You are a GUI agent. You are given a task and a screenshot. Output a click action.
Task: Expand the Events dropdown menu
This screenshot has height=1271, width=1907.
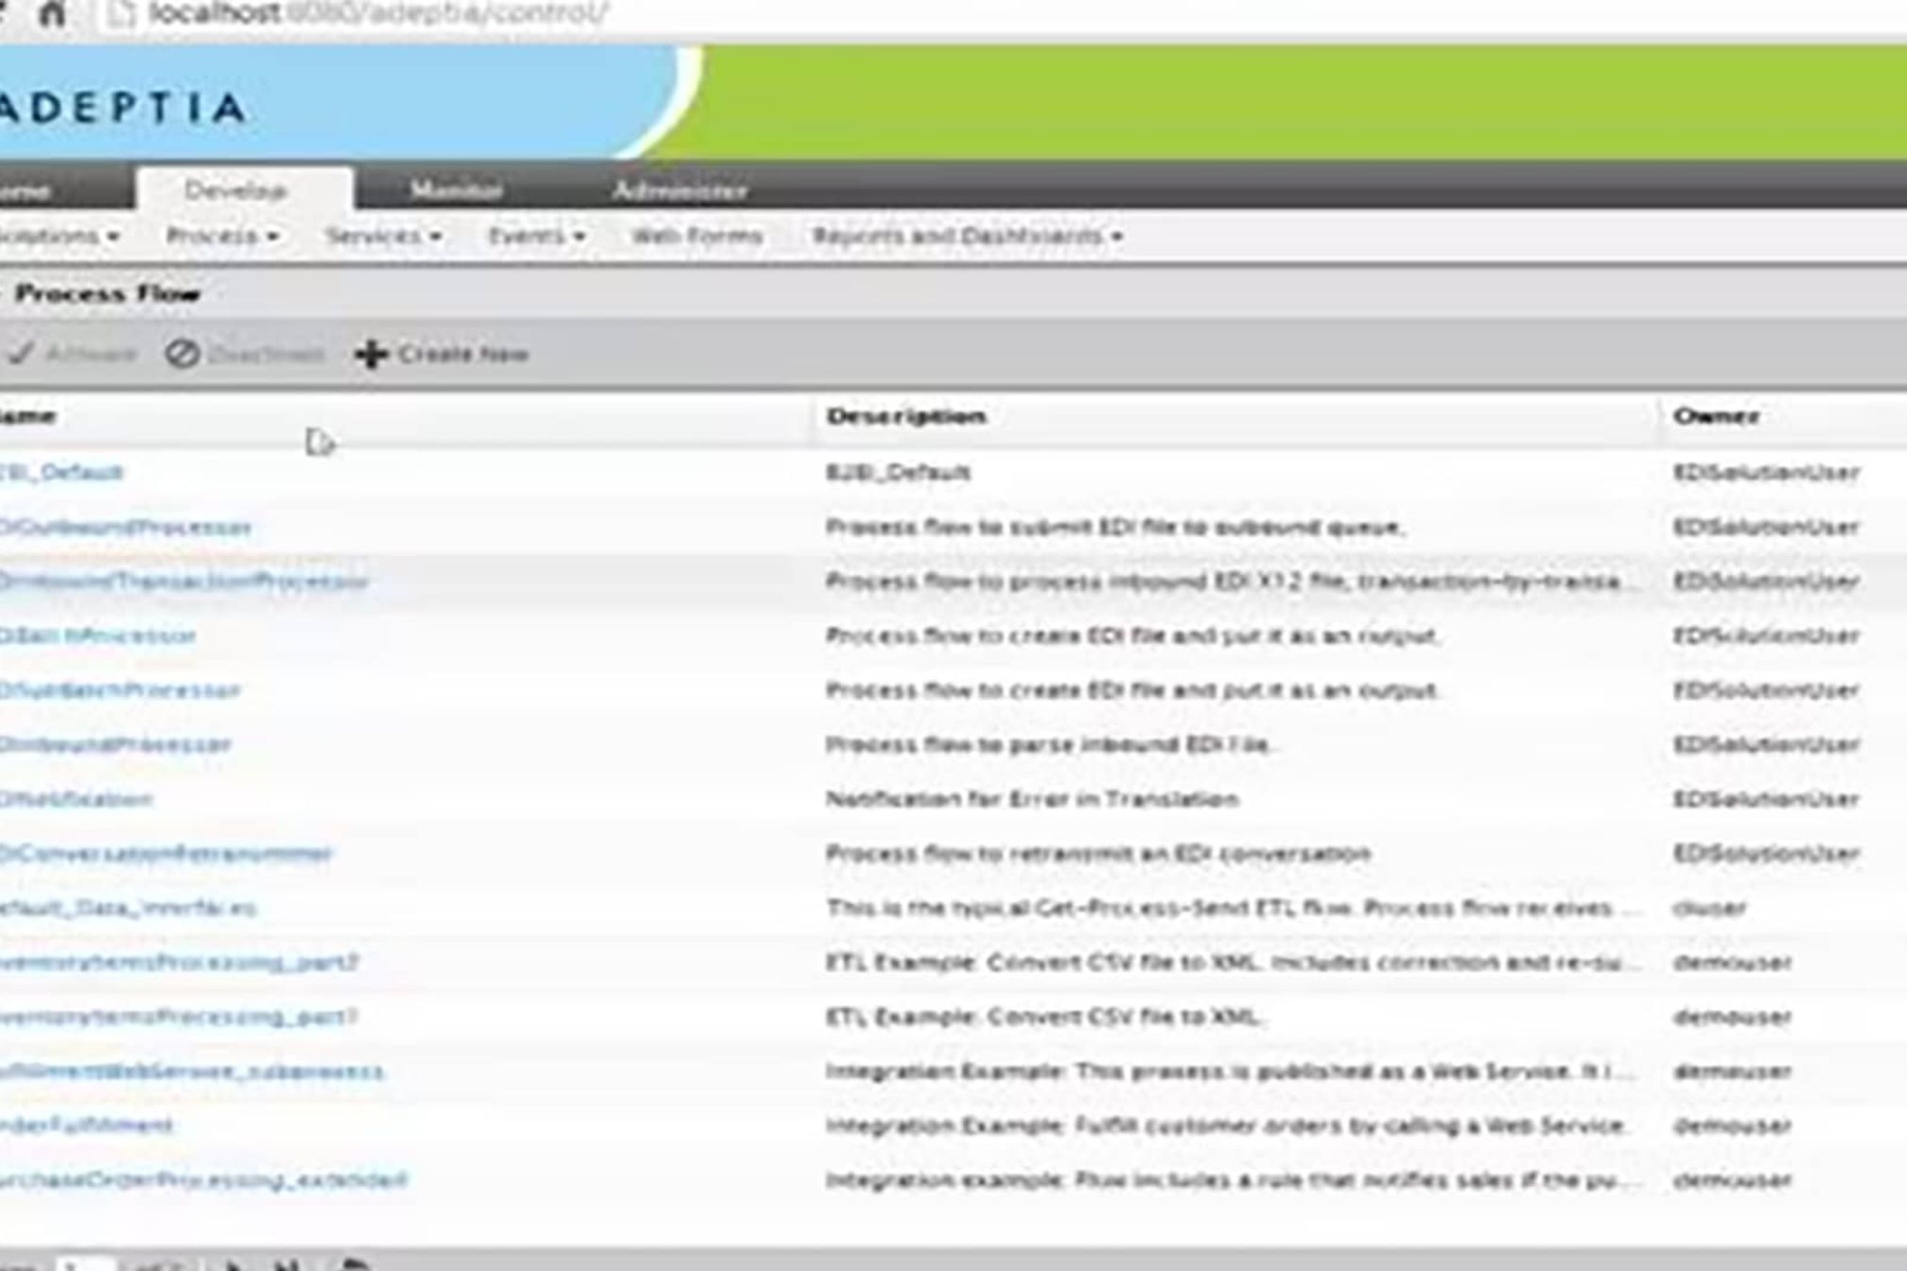coord(535,236)
